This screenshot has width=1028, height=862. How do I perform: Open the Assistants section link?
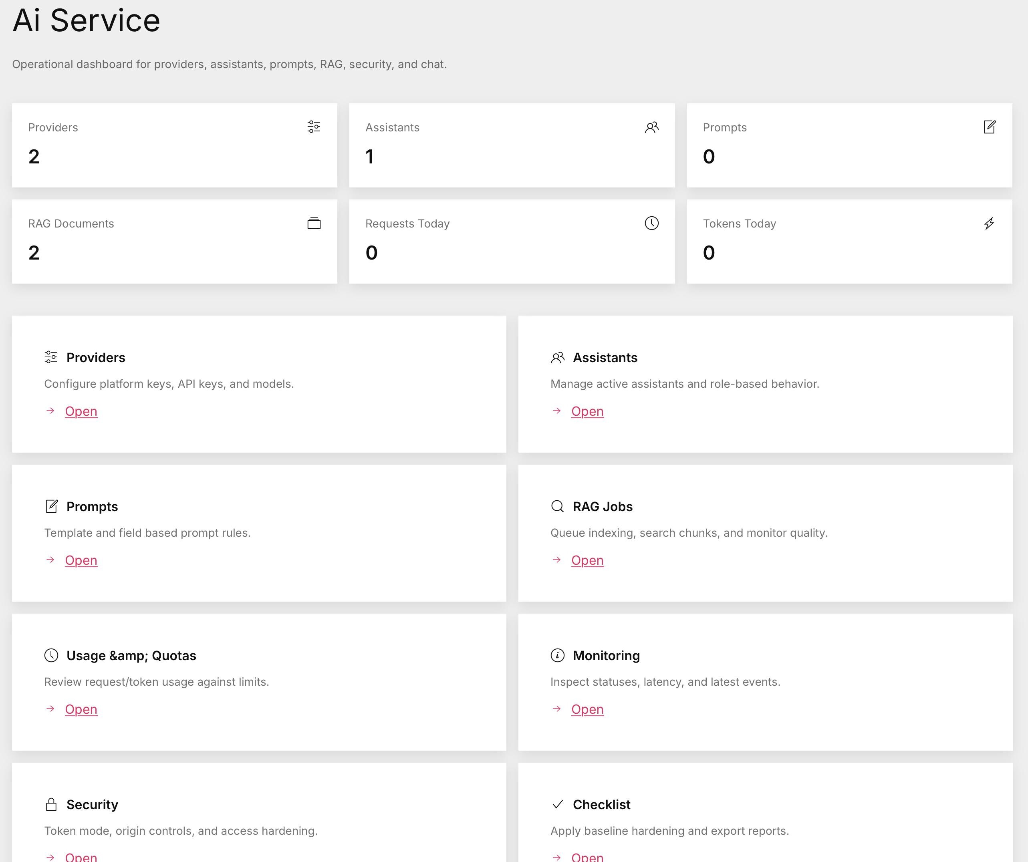click(x=587, y=411)
